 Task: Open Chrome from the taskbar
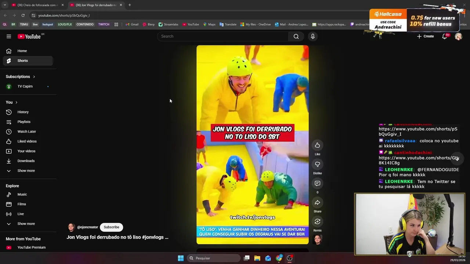click(279, 258)
